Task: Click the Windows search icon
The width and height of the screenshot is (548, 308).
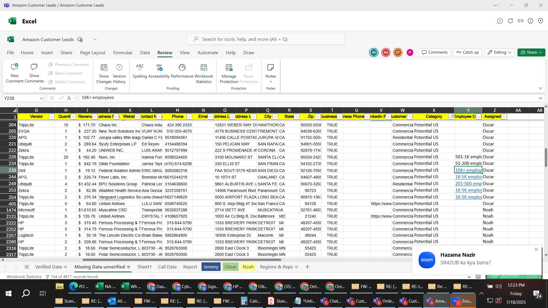Action: pyautogui.click(x=26, y=293)
